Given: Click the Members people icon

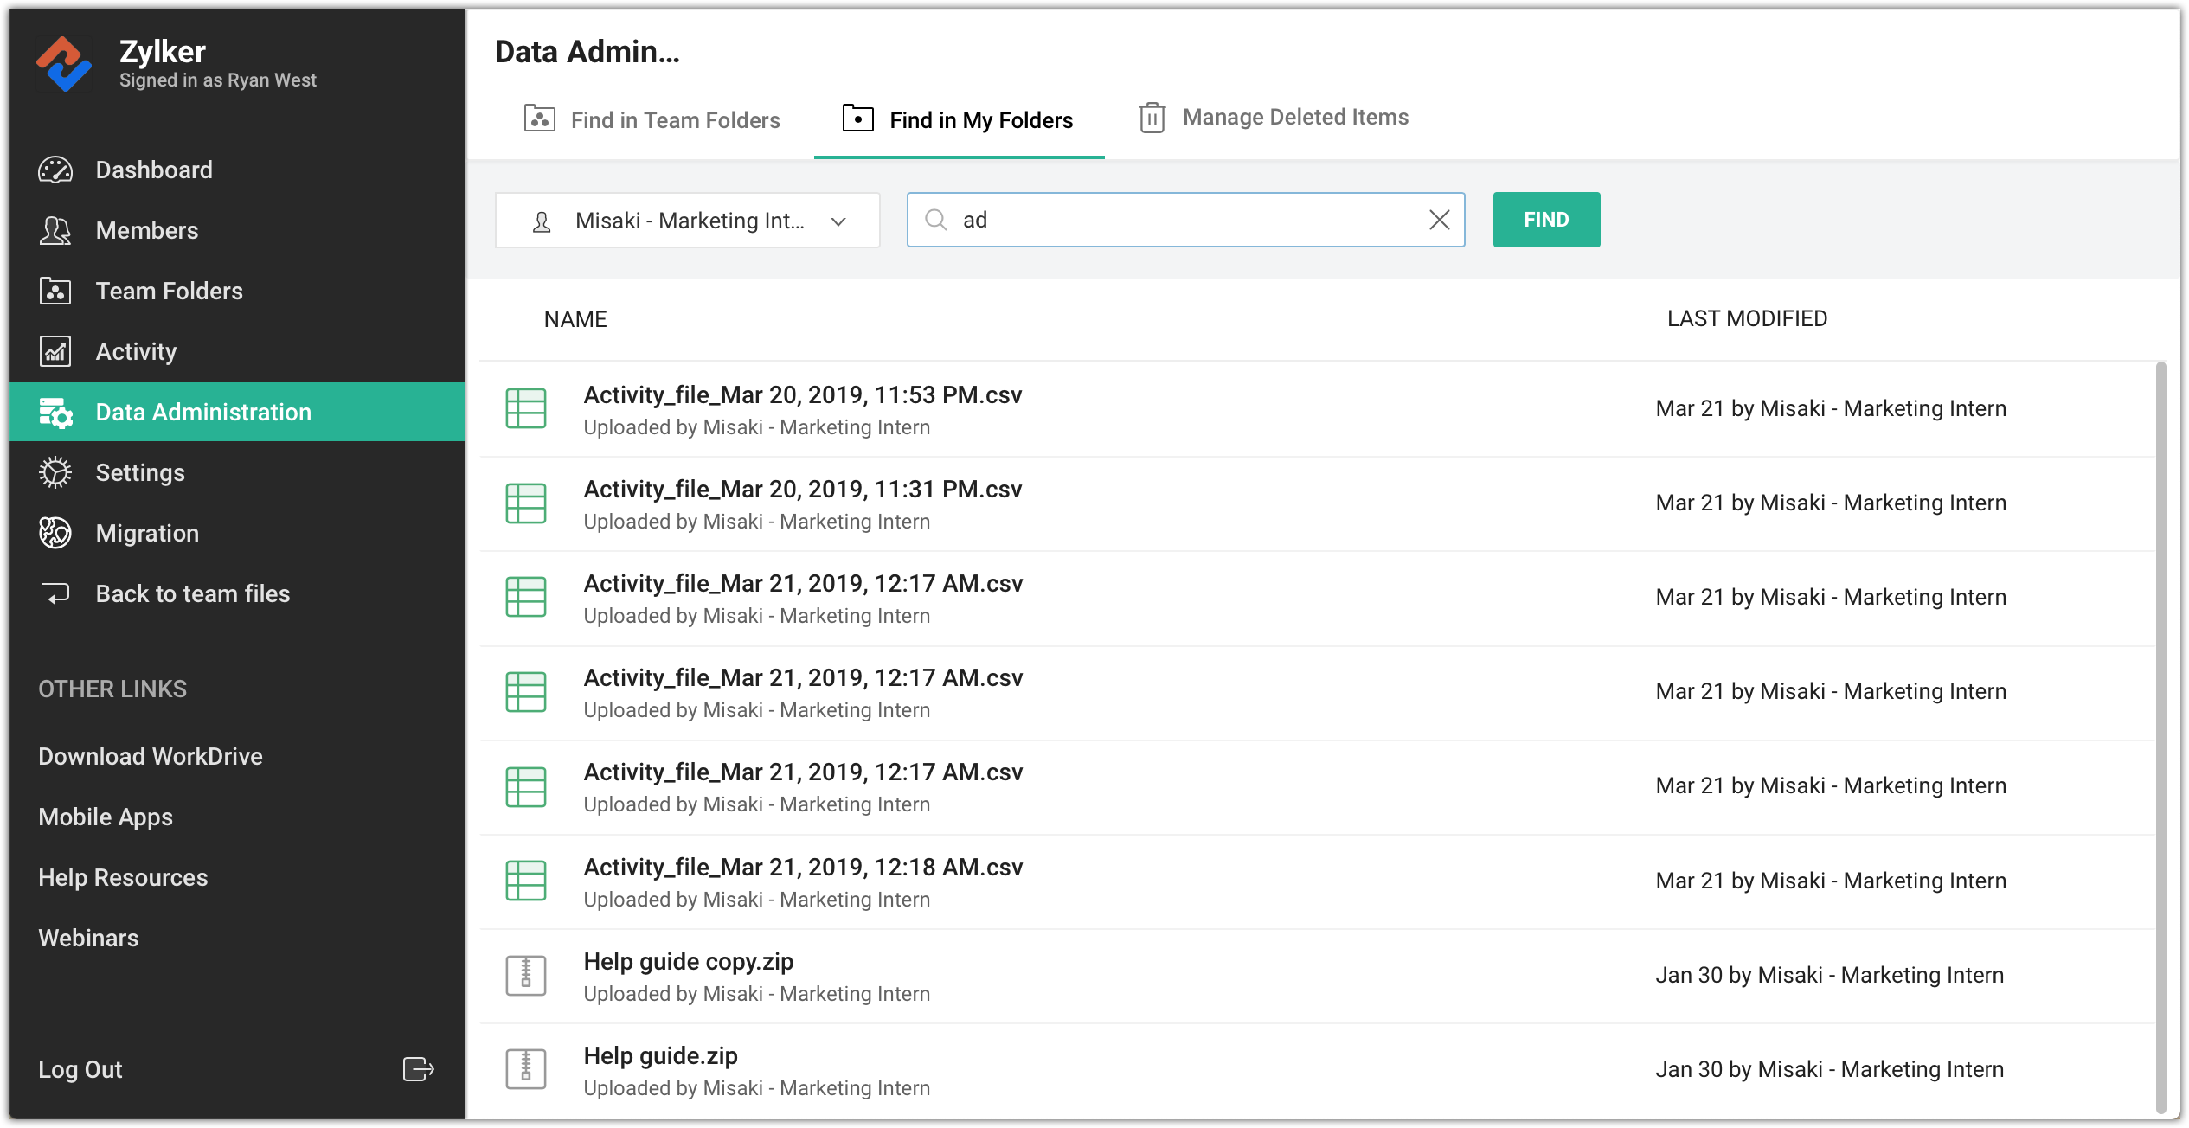Looking at the screenshot, I should [55, 231].
